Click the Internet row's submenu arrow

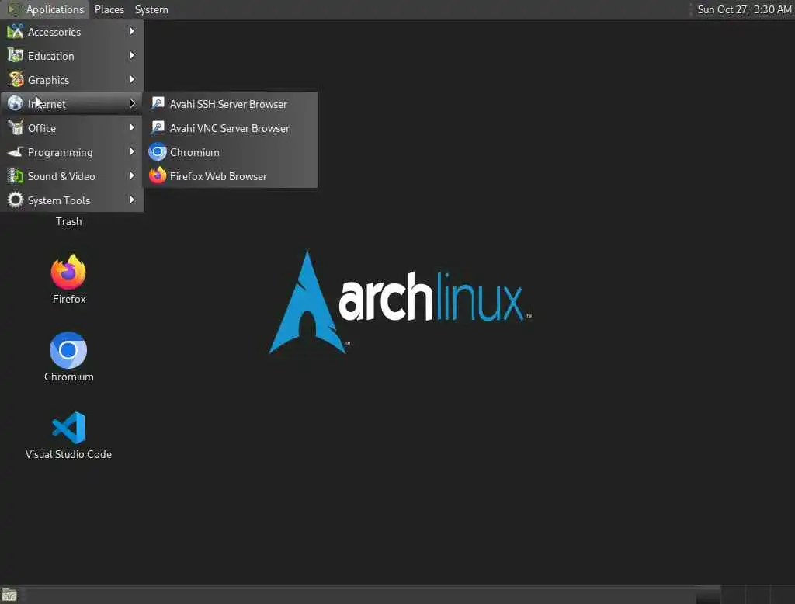(132, 103)
